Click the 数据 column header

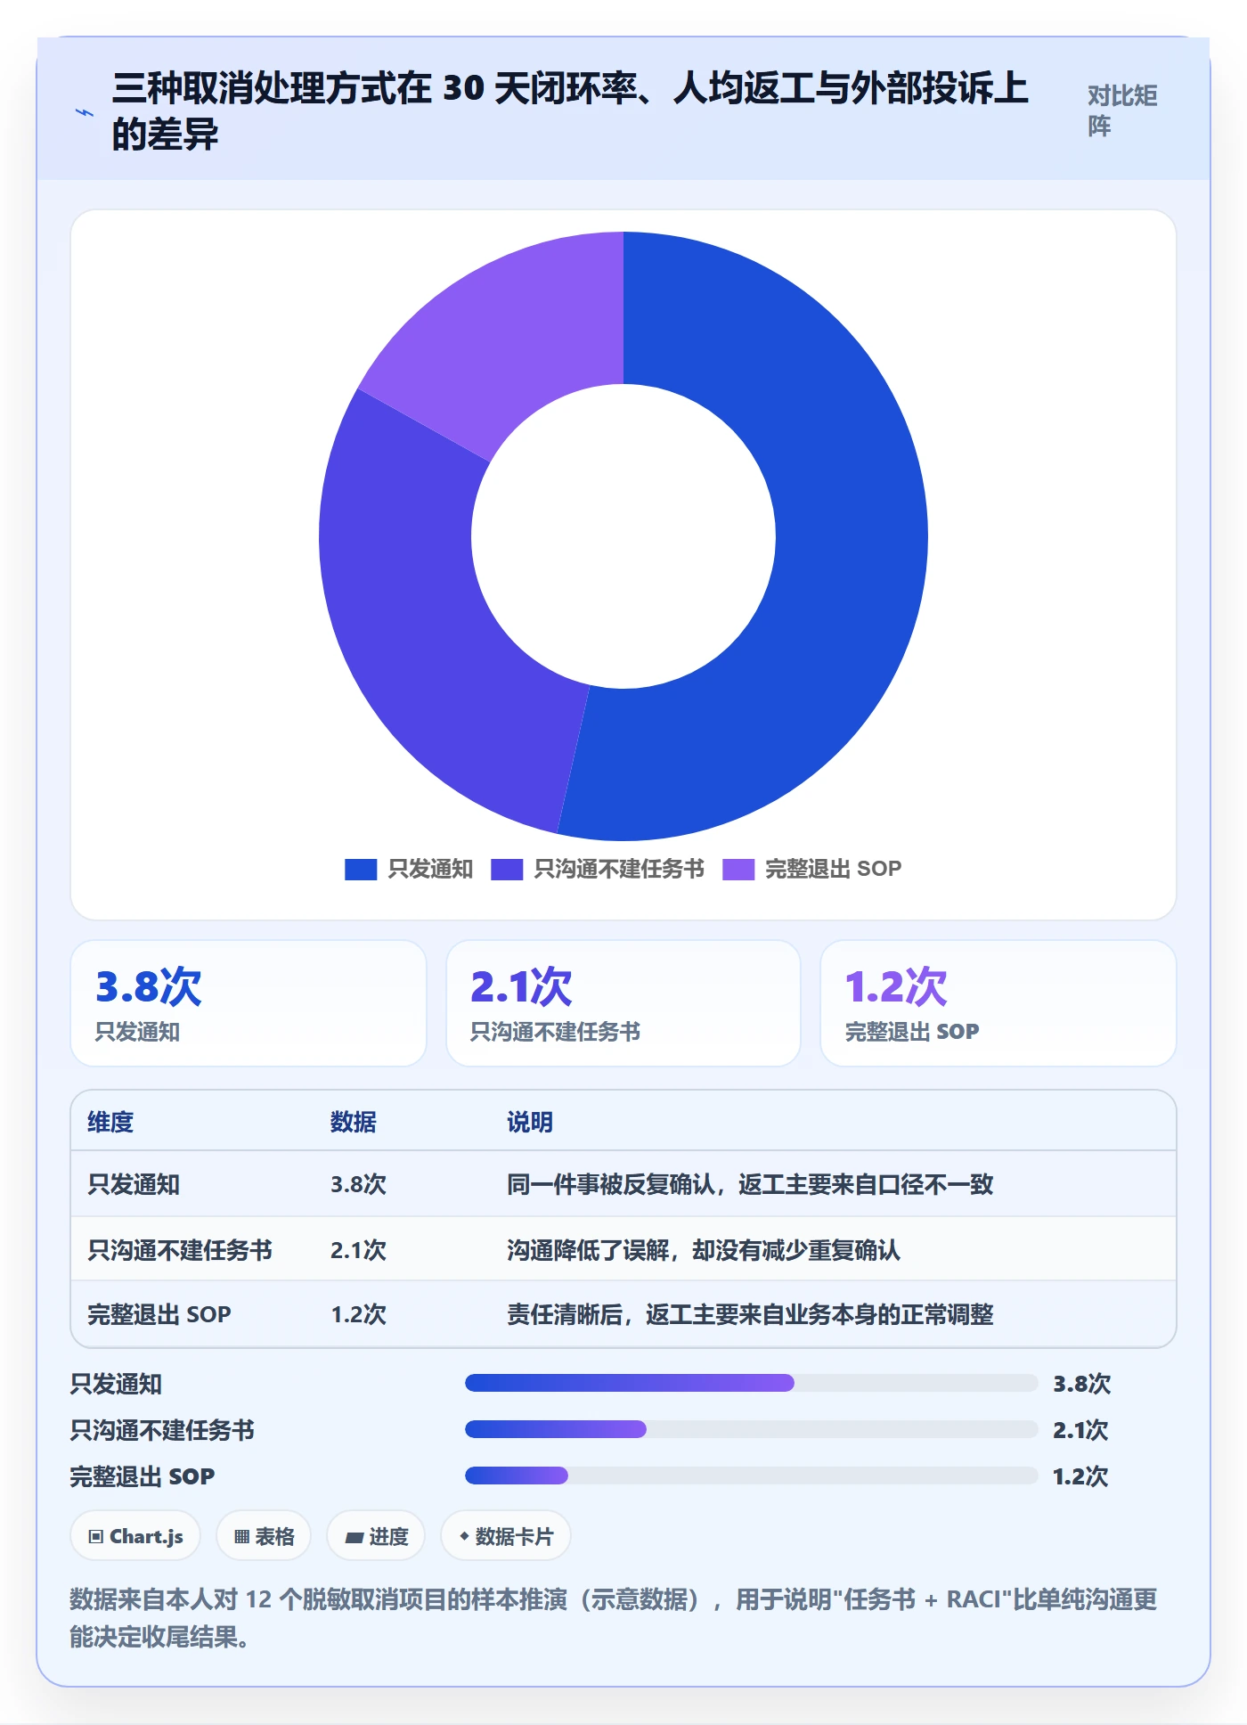[x=353, y=1122]
